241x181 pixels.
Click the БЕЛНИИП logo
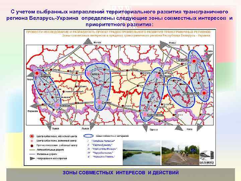click(207, 157)
